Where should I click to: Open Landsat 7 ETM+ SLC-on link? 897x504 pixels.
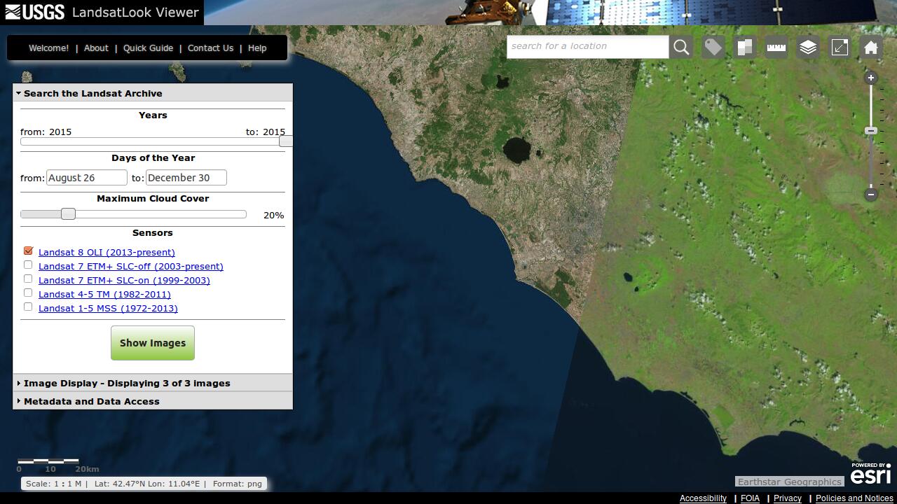click(124, 280)
